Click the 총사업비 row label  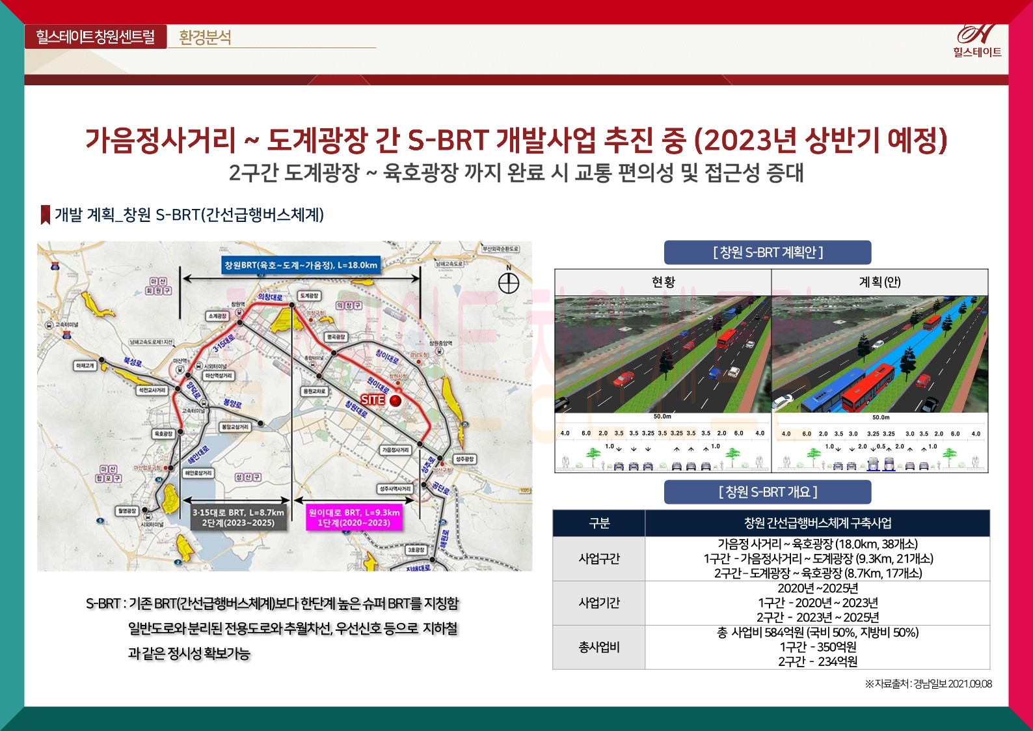click(x=599, y=647)
